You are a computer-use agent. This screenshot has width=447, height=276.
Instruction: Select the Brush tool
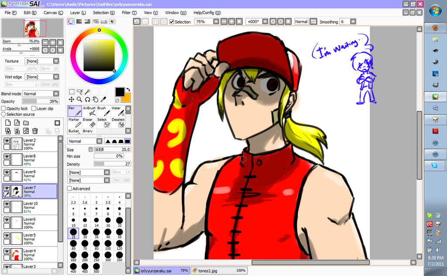click(x=103, y=111)
